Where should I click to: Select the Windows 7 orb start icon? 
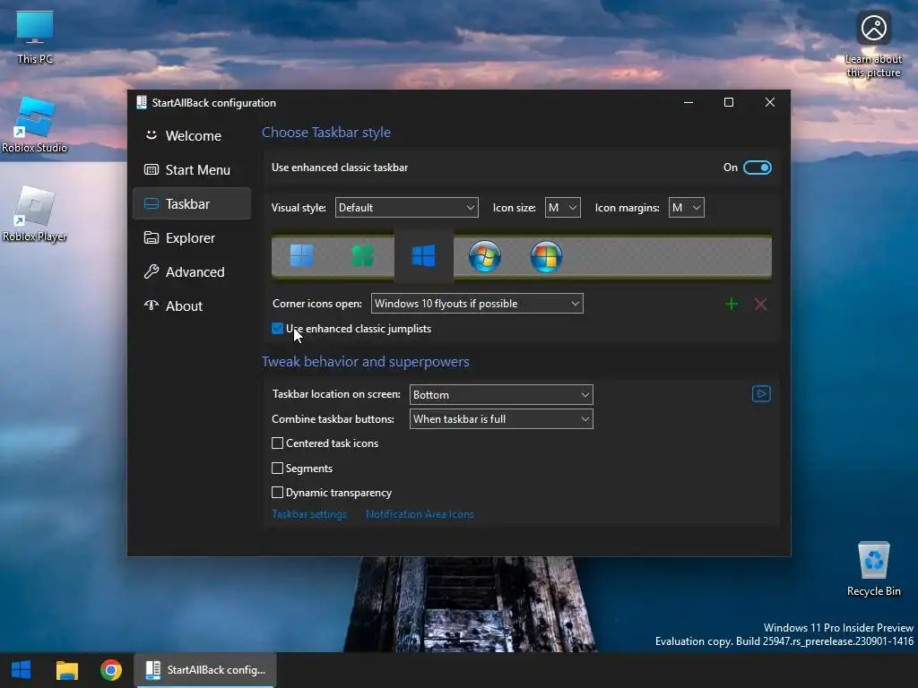[x=485, y=256]
